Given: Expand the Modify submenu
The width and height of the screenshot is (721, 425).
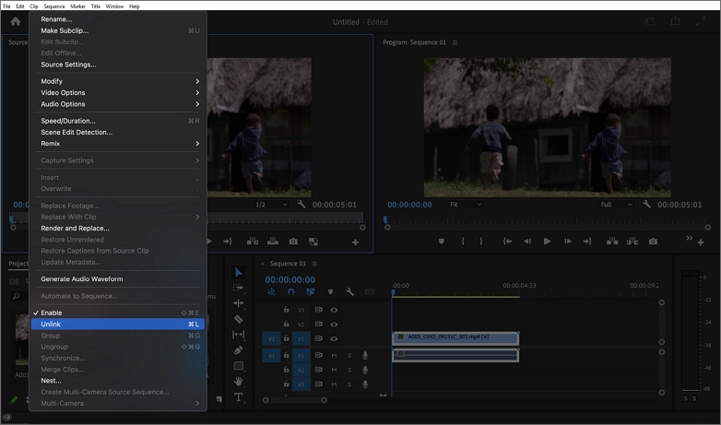Looking at the screenshot, I should coord(119,81).
